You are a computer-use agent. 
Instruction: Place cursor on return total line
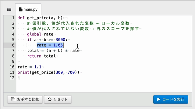click(x=41, y=56)
